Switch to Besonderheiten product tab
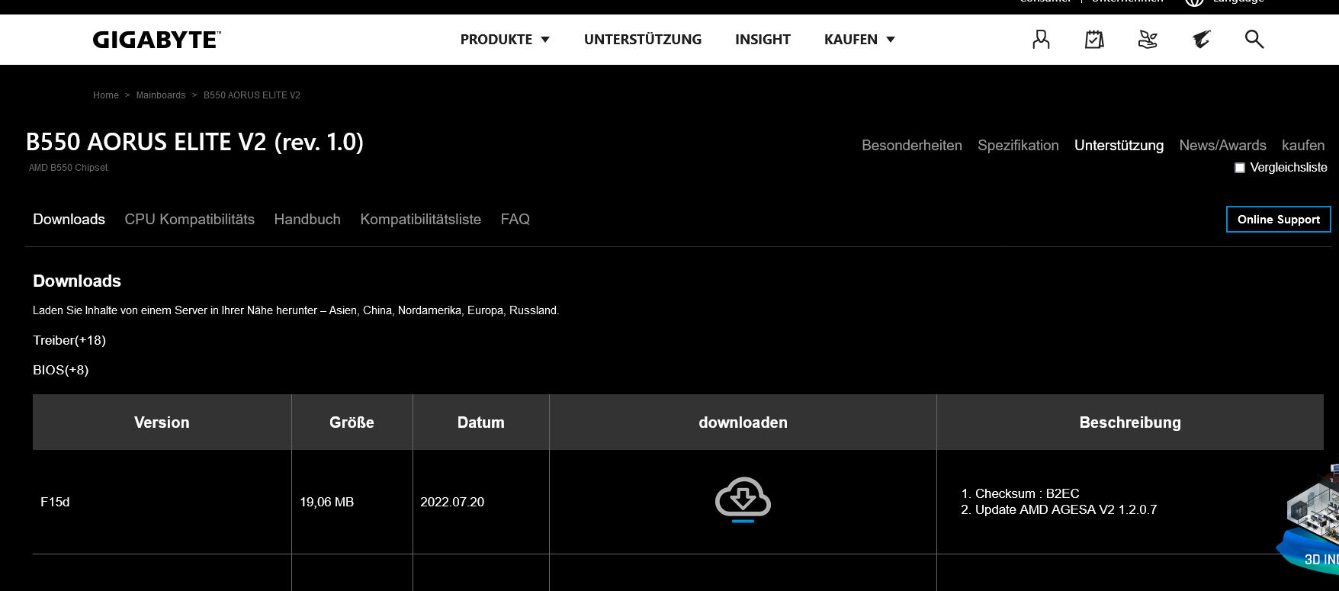Viewport: 1339px width, 591px height. 912,146
